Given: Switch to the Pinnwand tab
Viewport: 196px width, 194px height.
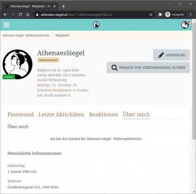Looking at the screenshot, I should (x=21, y=115).
